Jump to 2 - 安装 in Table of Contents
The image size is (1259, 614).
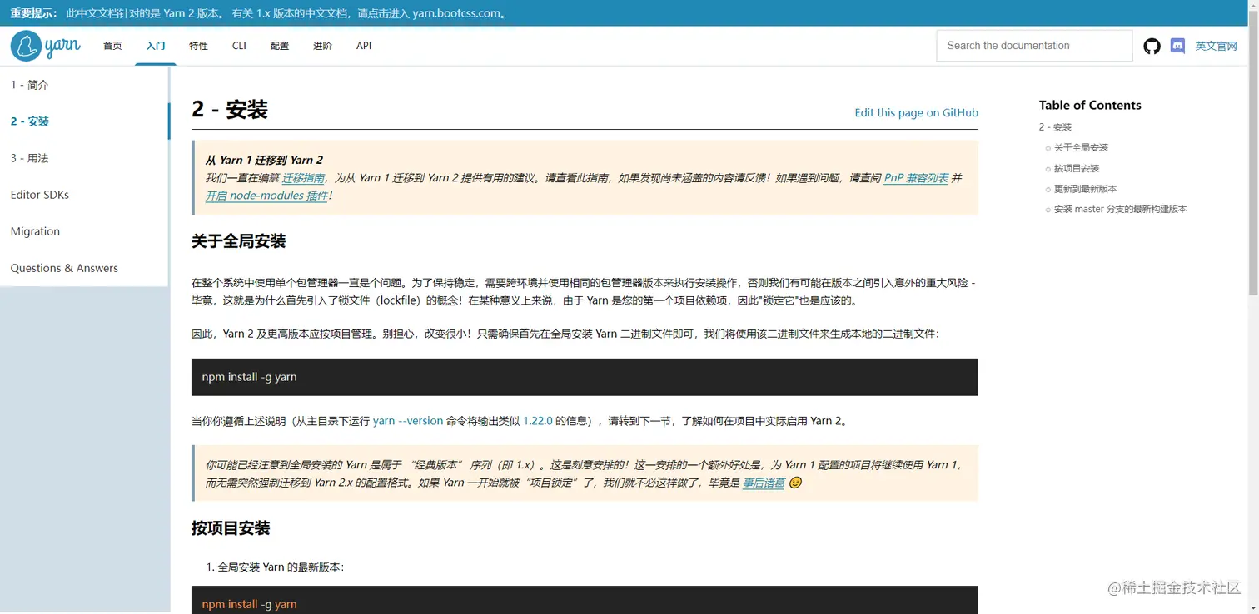pyautogui.click(x=1055, y=127)
